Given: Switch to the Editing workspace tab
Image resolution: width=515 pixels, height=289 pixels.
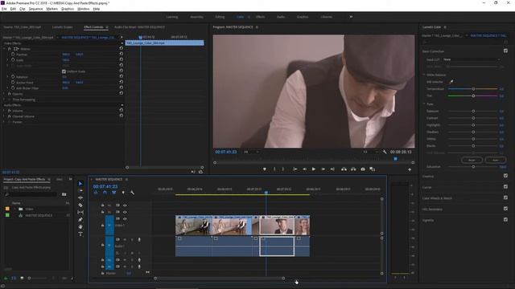Looking at the screenshot, I should point(220,17).
